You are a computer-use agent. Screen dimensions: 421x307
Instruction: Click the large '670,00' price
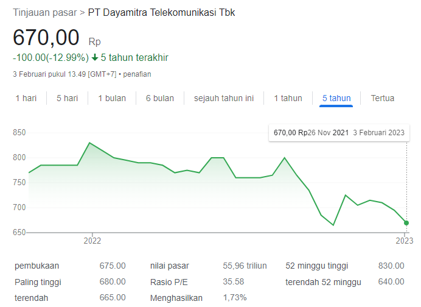[46, 37]
